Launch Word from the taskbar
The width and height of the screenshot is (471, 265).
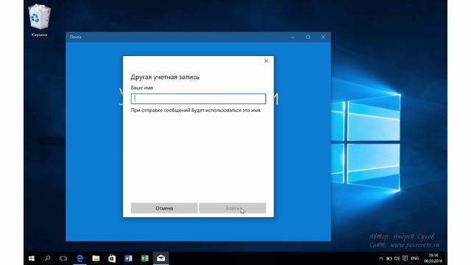(128, 258)
